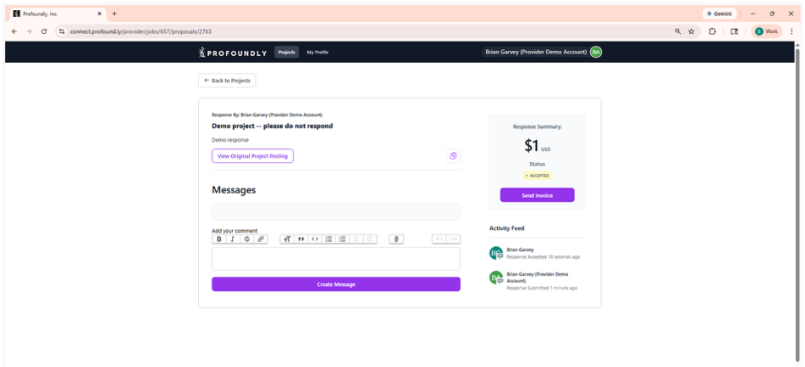The image size is (805, 367).
Task: Go back to Projects
Action: coord(227,80)
